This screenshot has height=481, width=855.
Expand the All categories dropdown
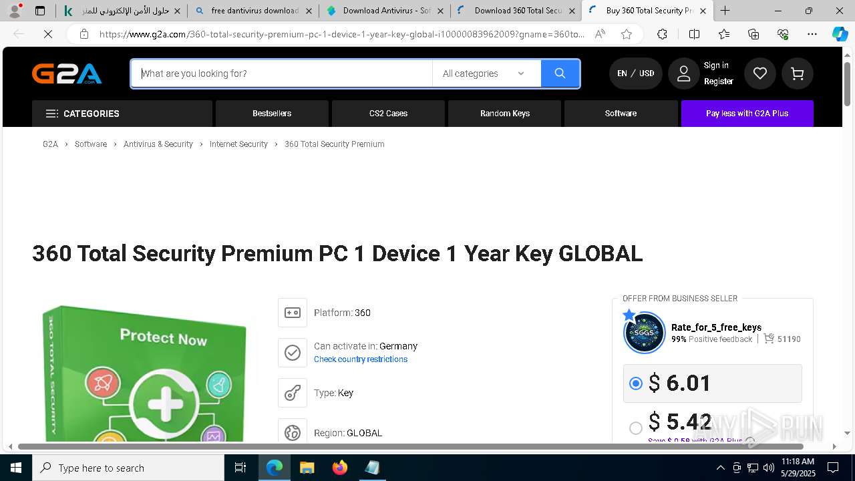pos(486,73)
